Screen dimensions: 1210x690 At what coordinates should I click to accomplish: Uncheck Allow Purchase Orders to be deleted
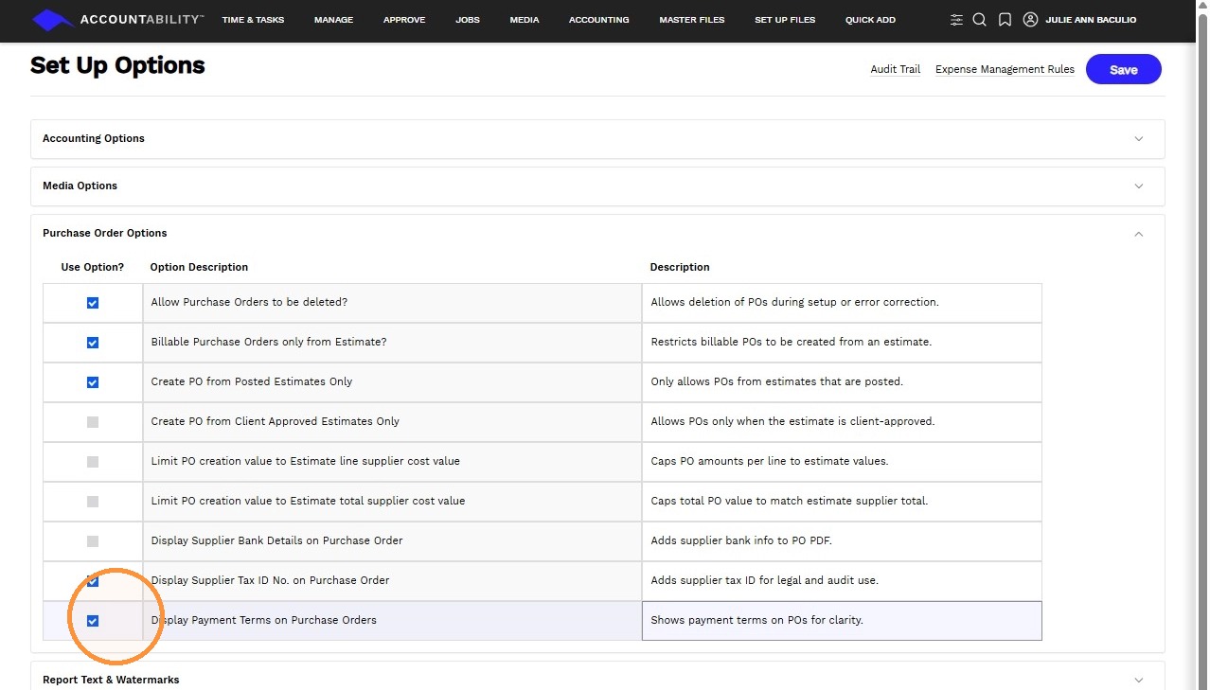(93, 303)
